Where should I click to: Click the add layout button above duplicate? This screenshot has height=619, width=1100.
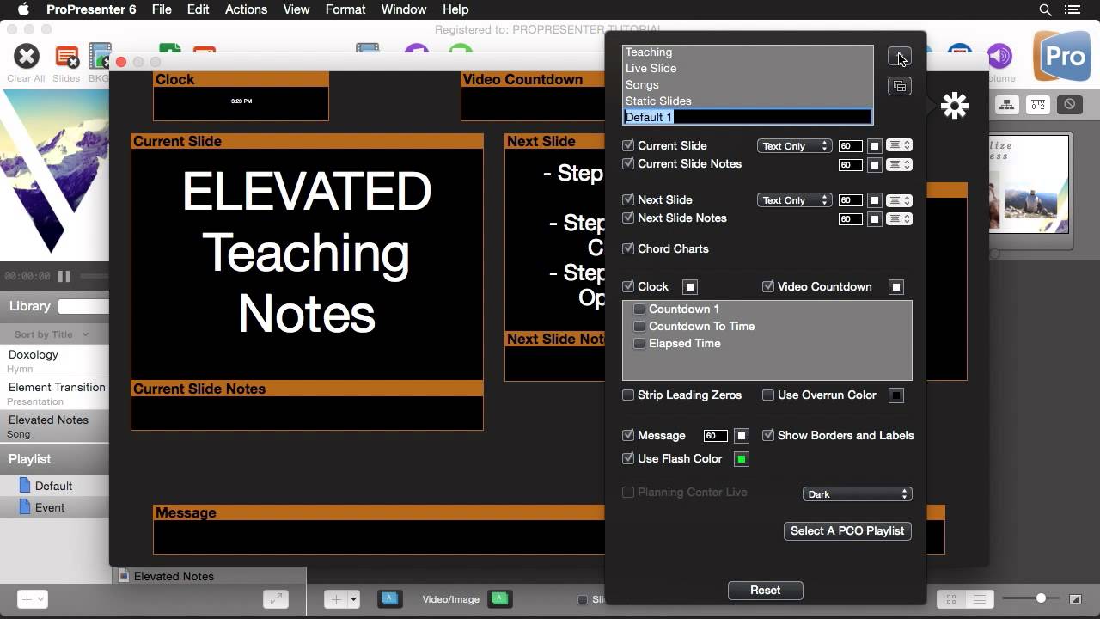(x=899, y=58)
